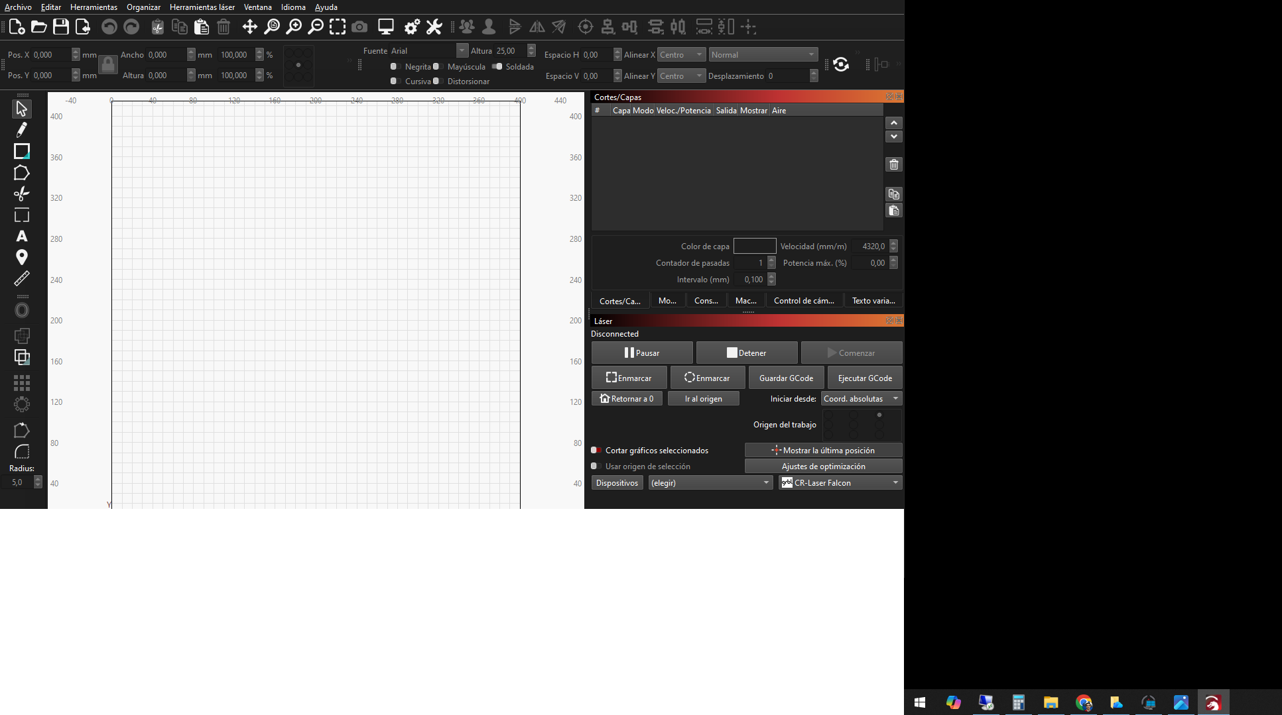Open the Herramientas láser menu
This screenshot has width=1282, height=715.
pos(202,7)
